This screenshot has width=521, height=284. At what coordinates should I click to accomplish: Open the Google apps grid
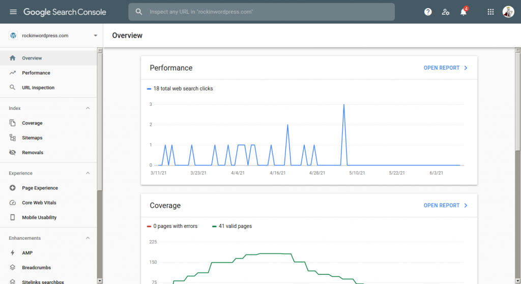pos(490,12)
